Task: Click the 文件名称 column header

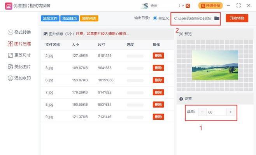Action: [53, 45]
